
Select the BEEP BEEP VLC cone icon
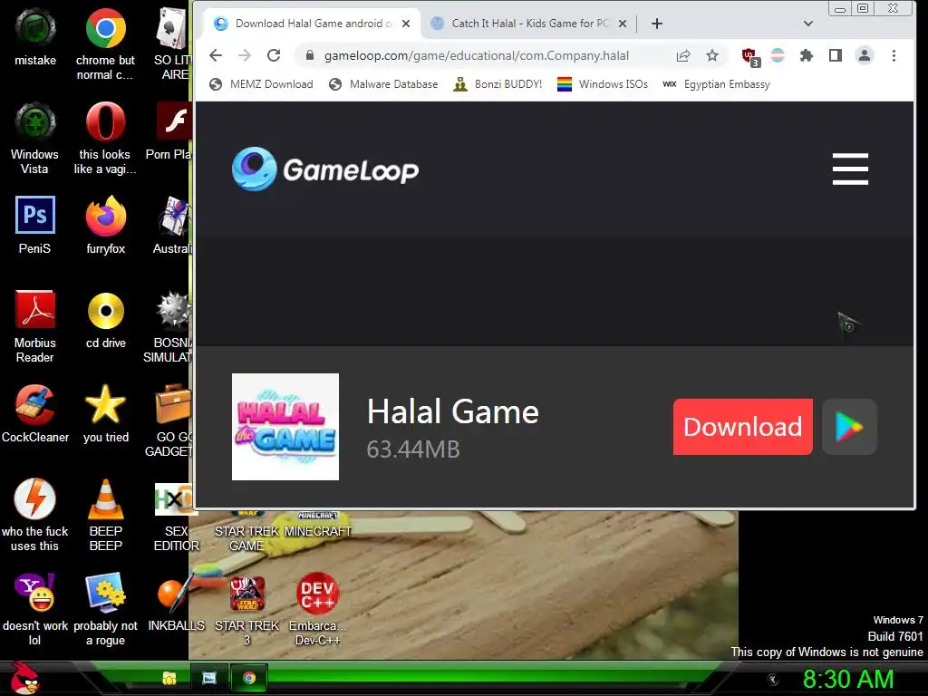pos(105,515)
